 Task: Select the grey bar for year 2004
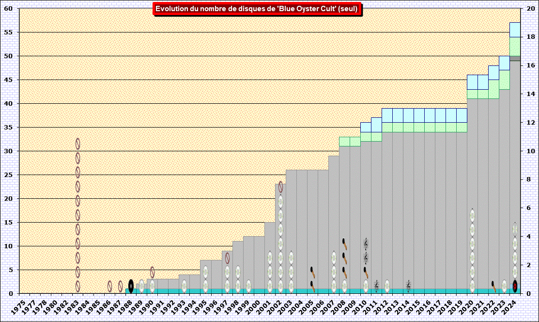click(x=302, y=229)
